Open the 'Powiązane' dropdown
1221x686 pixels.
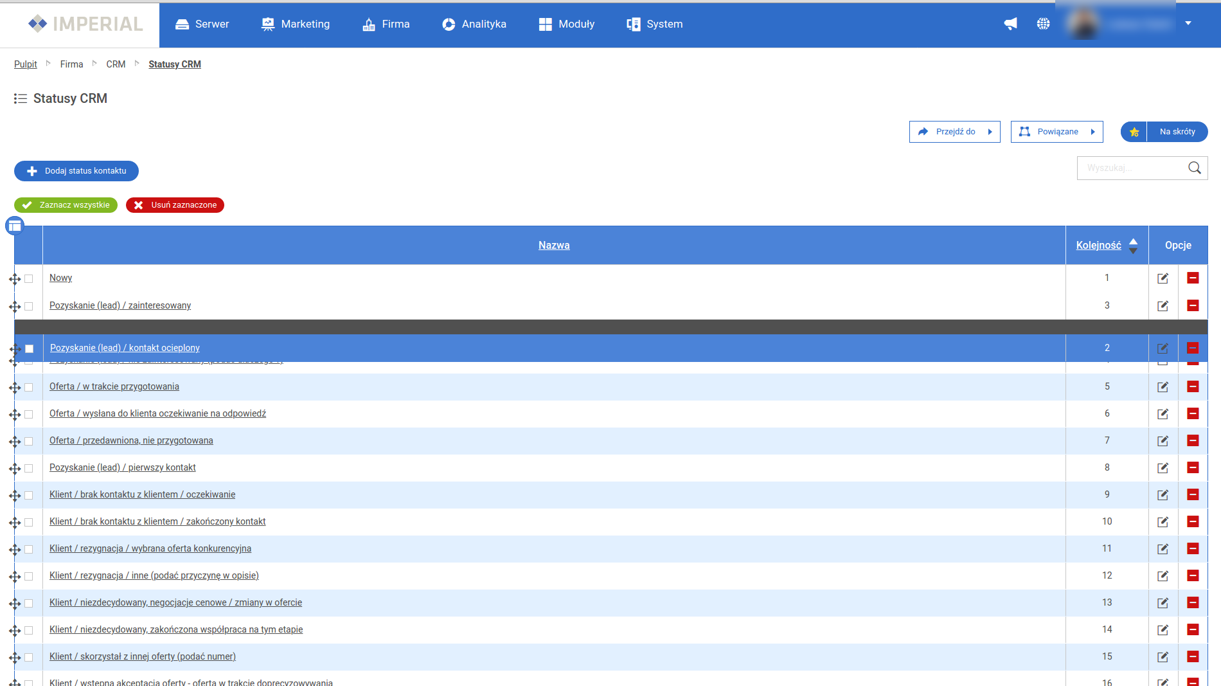[1056, 132]
